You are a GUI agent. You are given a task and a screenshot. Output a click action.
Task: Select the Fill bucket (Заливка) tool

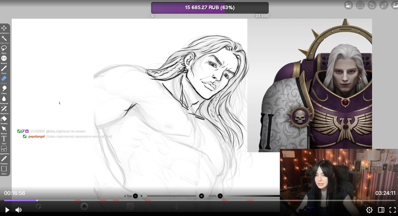[x=4, y=119]
